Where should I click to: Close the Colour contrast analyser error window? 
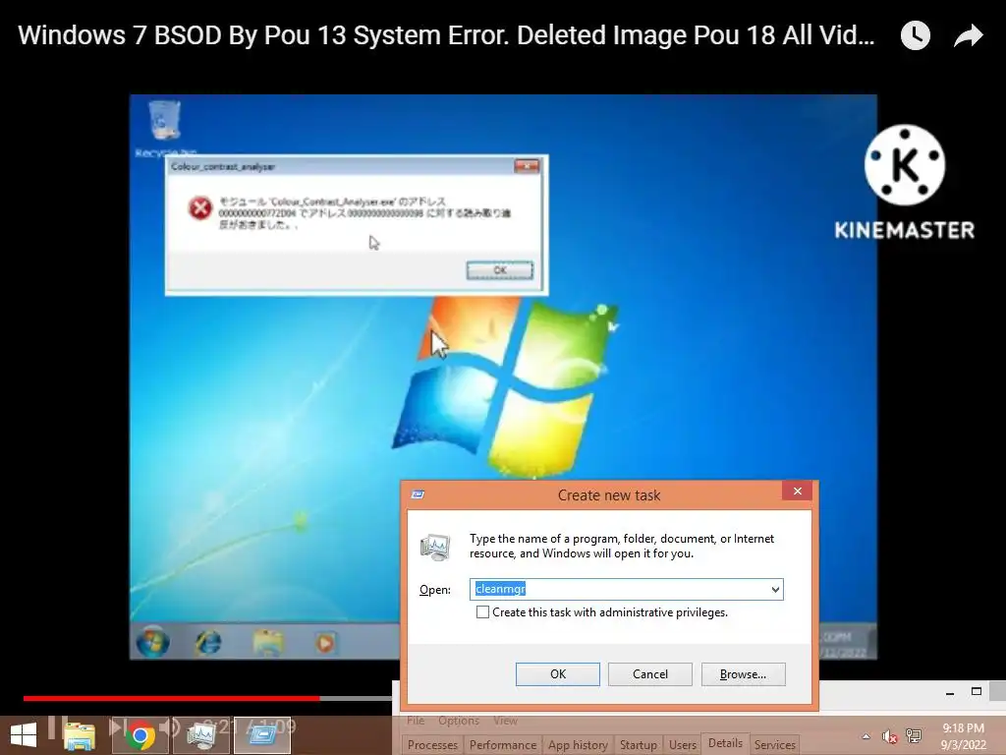527,166
